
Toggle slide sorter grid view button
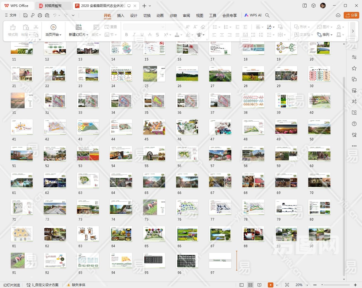[250, 285]
